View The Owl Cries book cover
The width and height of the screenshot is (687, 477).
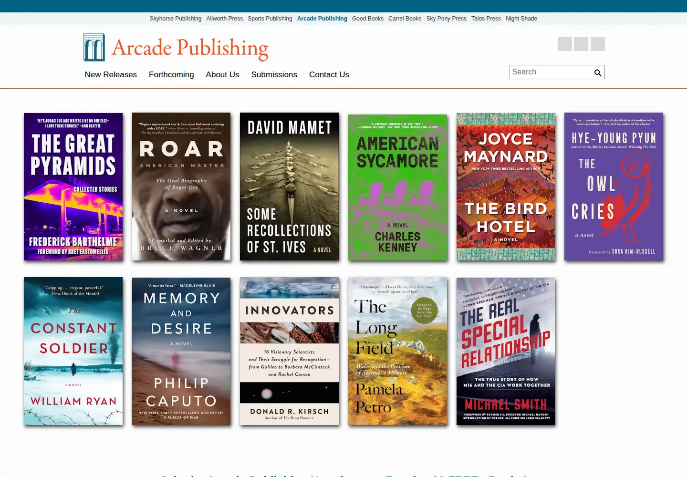(x=614, y=187)
